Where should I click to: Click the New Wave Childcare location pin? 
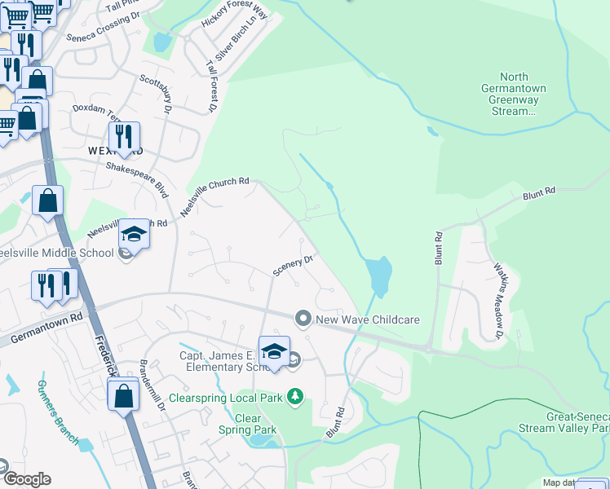coord(303,319)
